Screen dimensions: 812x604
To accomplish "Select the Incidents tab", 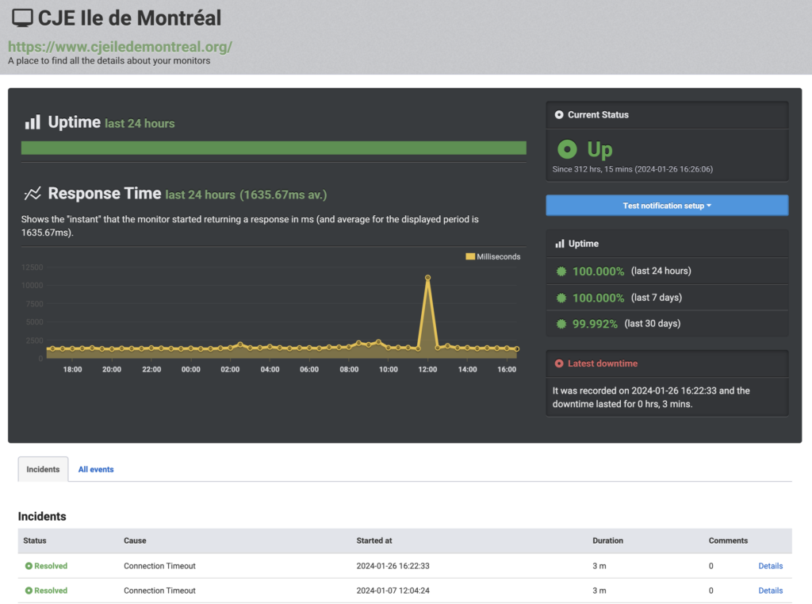I will 43,470.
